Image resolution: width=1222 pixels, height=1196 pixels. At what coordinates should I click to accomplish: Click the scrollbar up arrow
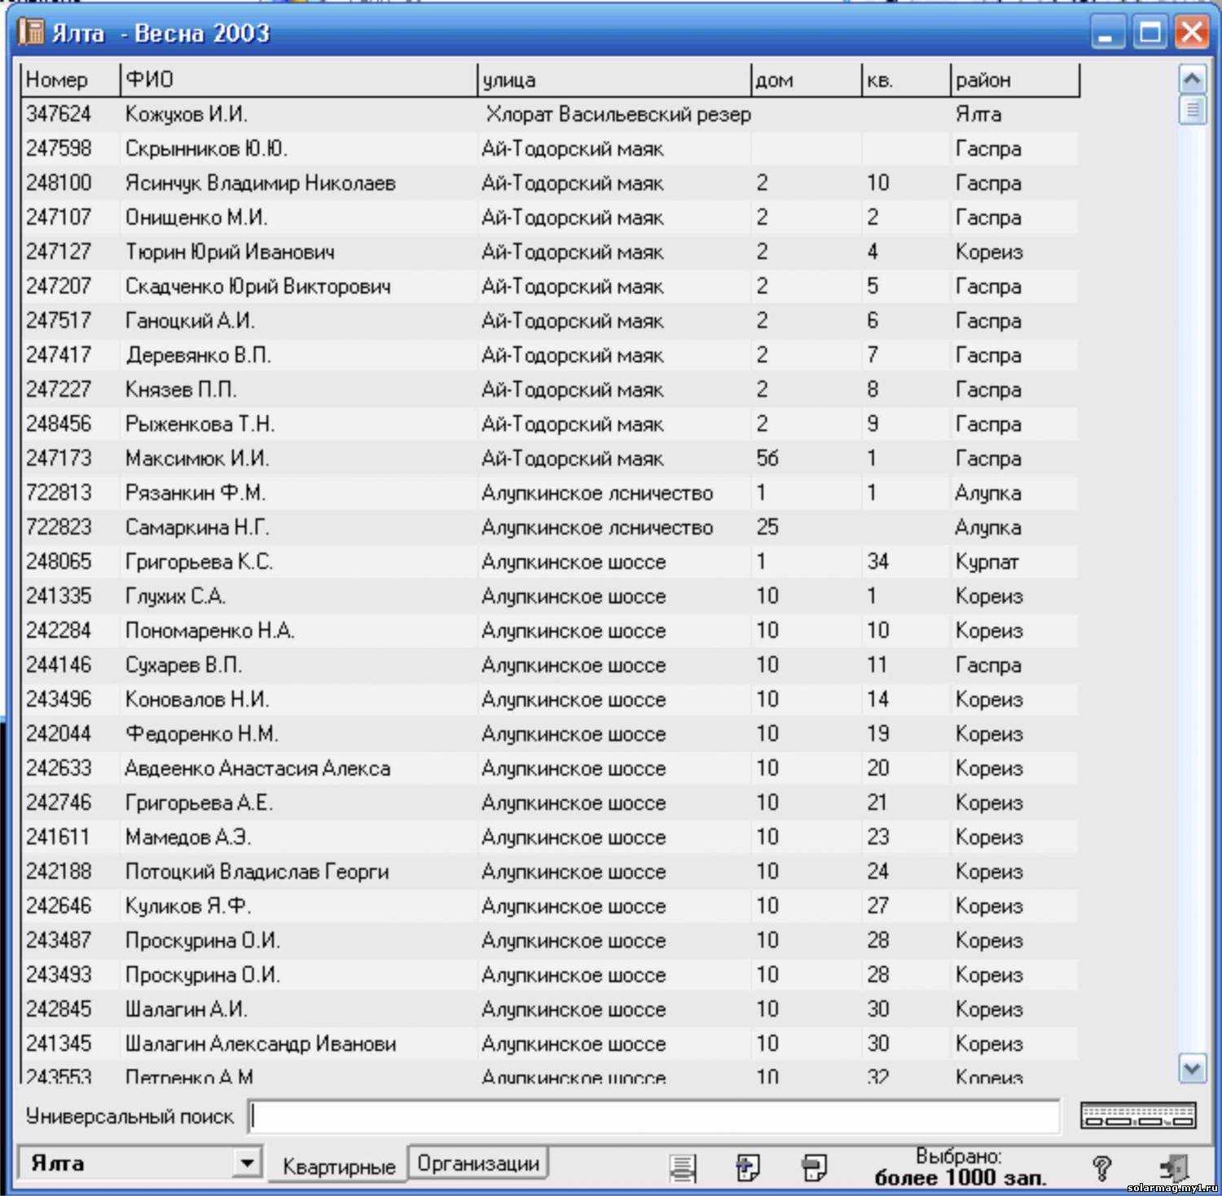click(x=1192, y=79)
